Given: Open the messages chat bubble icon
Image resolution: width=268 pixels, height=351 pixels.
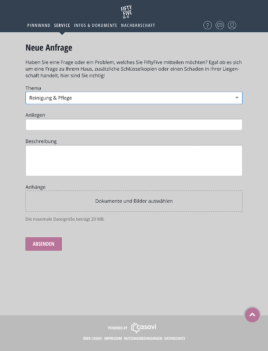Looking at the screenshot, I should 220,25.
